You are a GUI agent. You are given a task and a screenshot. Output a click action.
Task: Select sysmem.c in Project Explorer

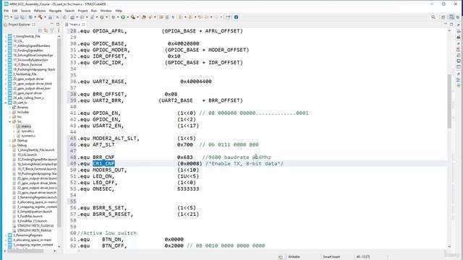point(28,136)
